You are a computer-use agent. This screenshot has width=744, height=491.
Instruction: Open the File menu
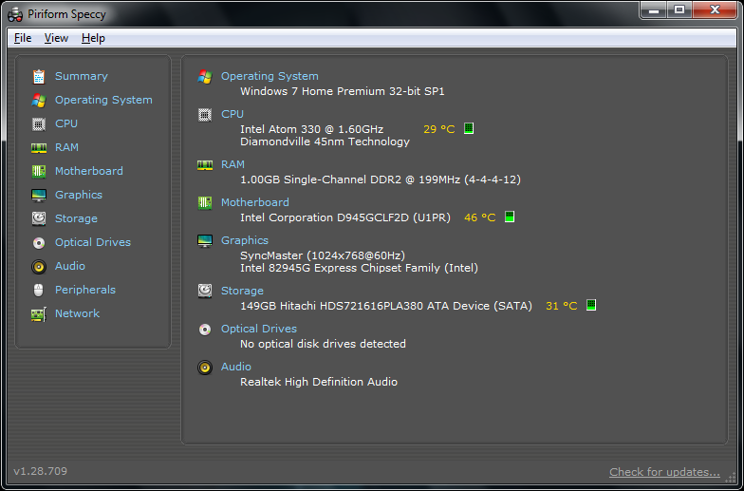(23, 38)
